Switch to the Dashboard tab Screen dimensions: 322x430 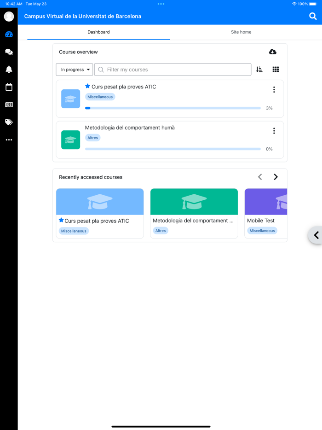98,32
